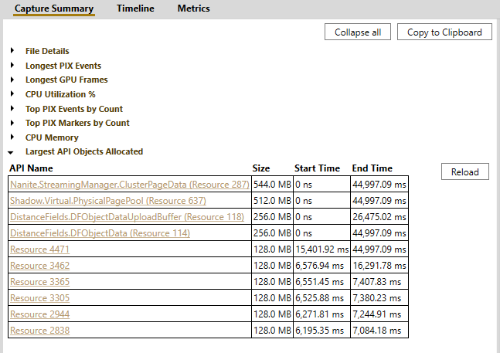500x353 pixels.
Task: Select the 6,551.45 ms start time cell
Action: click(321, 282)
